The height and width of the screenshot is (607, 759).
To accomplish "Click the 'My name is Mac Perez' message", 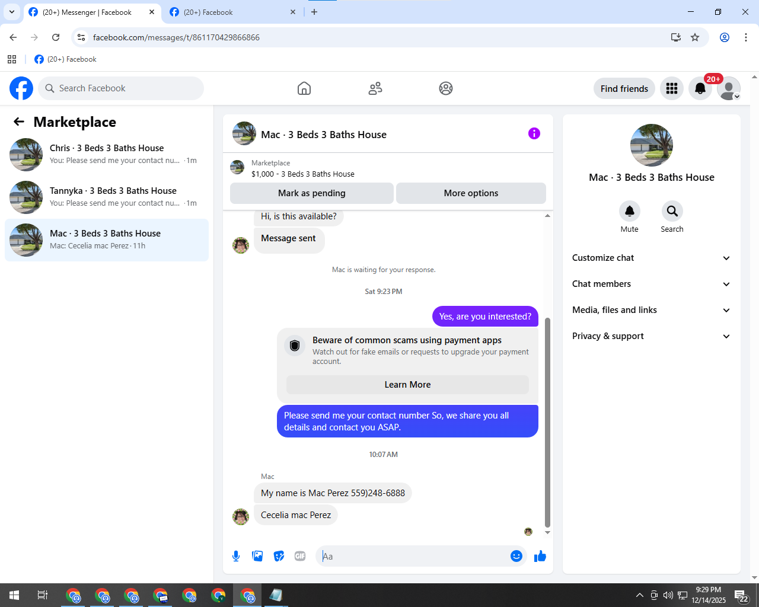I will [x=333, y=493].
